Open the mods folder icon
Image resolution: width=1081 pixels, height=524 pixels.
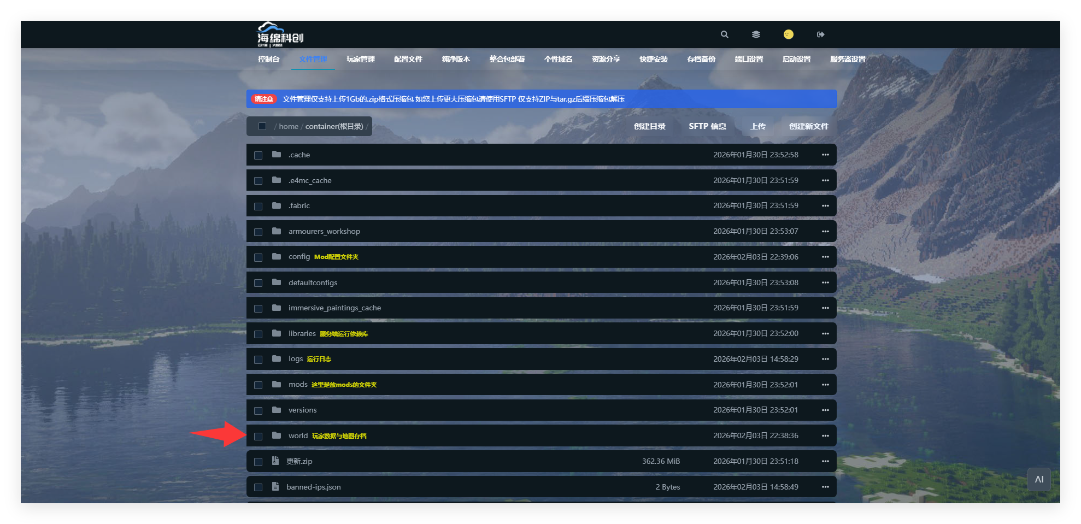click(277, 384)
